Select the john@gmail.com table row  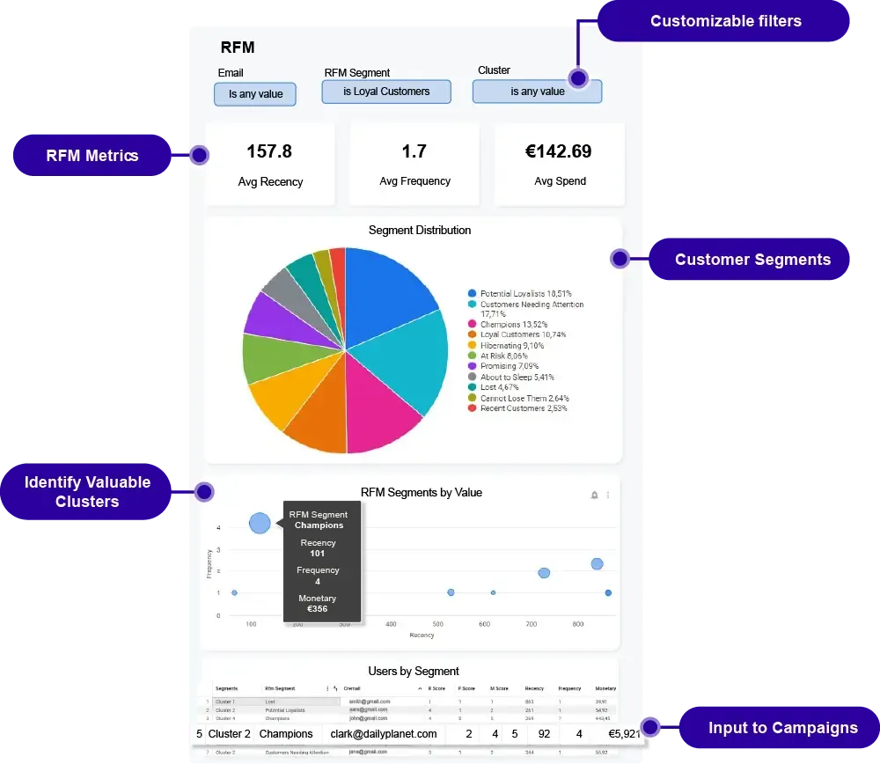(x=409, y=718)
